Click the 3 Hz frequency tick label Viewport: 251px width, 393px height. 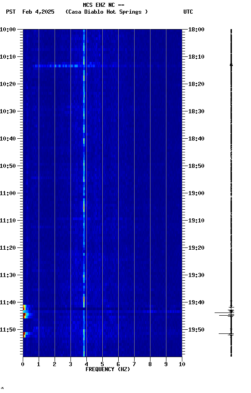click(x=70, y=364)
